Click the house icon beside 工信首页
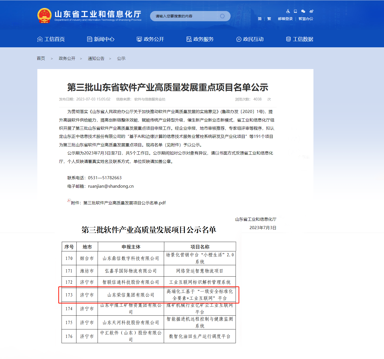 (x=40, y=39)
